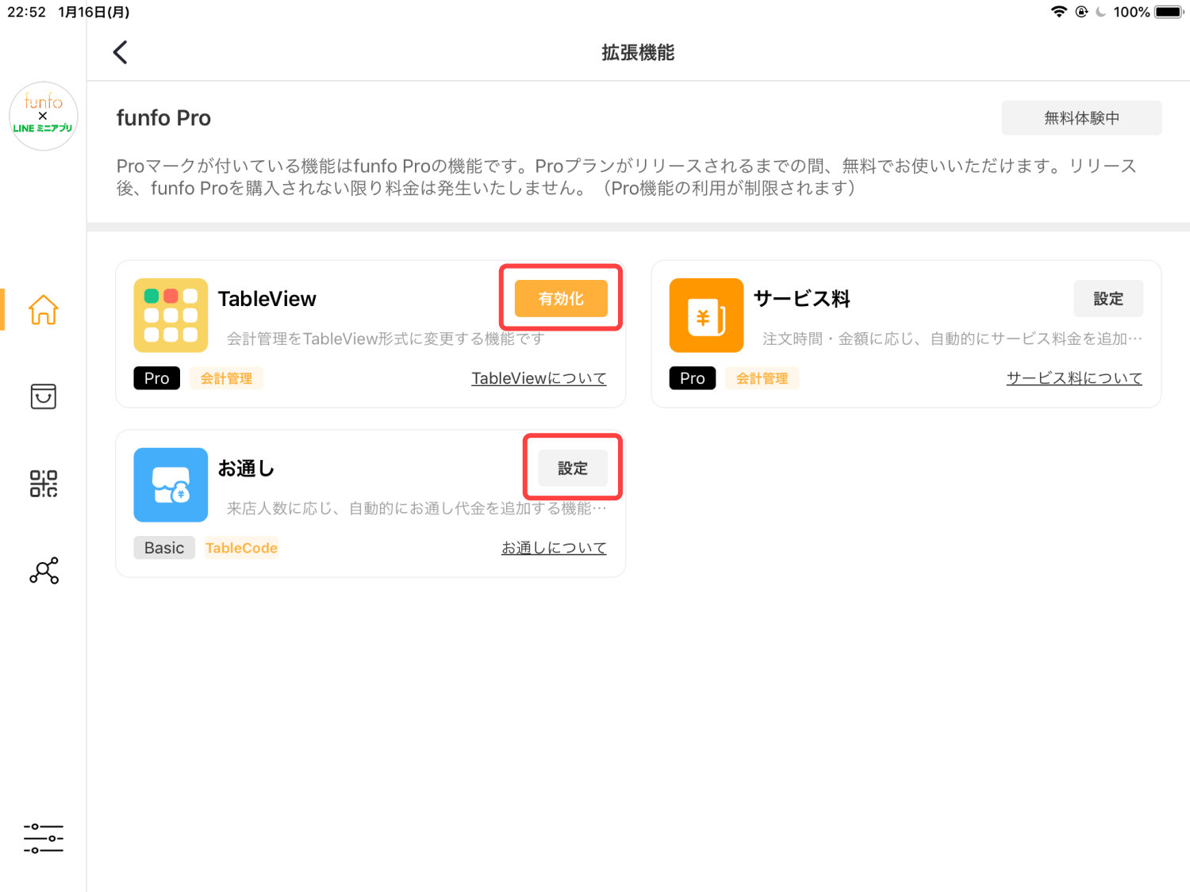Open the お通しについて link

click(x=554, y=548)
